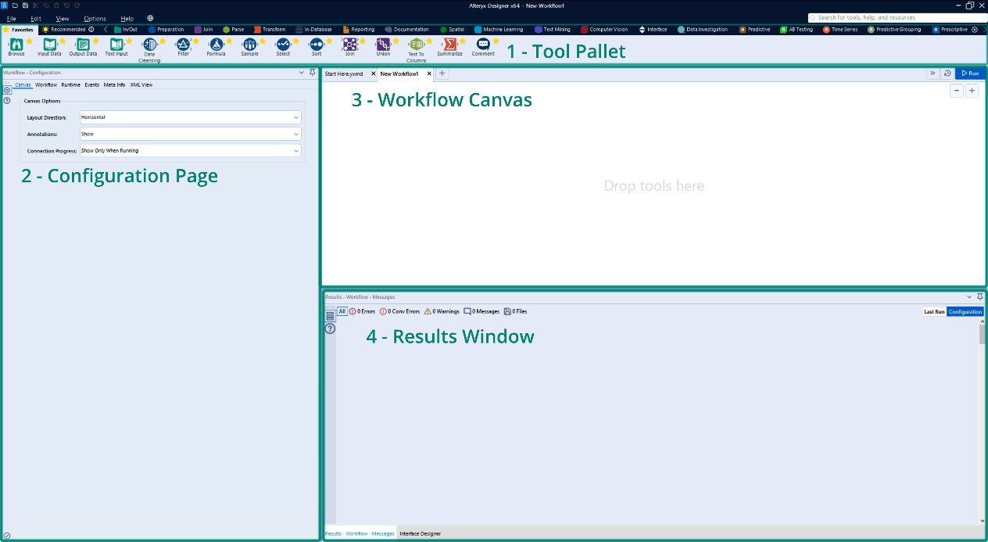Choose the Sort tool
988x542 pixels.
pos(316,45)
